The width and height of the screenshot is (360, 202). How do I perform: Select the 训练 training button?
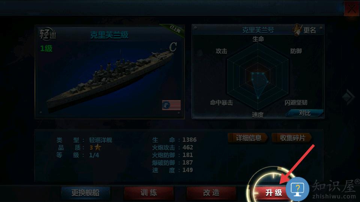[x=148, y=193]
